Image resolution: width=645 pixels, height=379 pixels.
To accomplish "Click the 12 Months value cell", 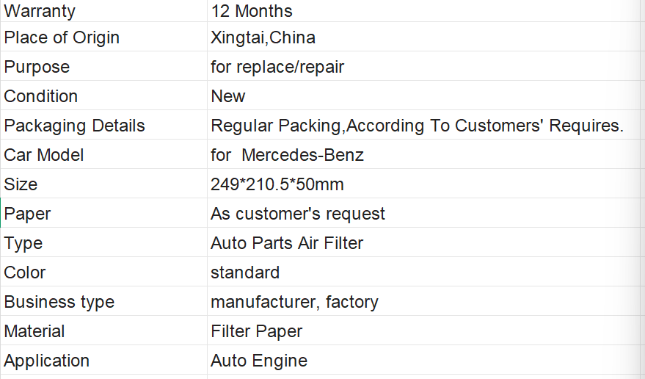I will point(423,11).
